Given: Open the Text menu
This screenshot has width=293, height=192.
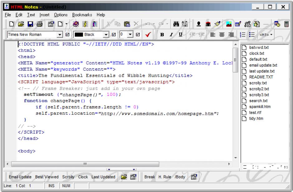Looking at the screenshot, I should tap(31, 15).
